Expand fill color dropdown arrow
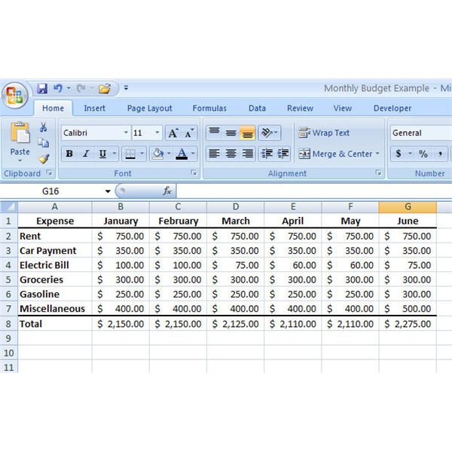This screenshot has height=452, width=452. [x=169, y=154]
